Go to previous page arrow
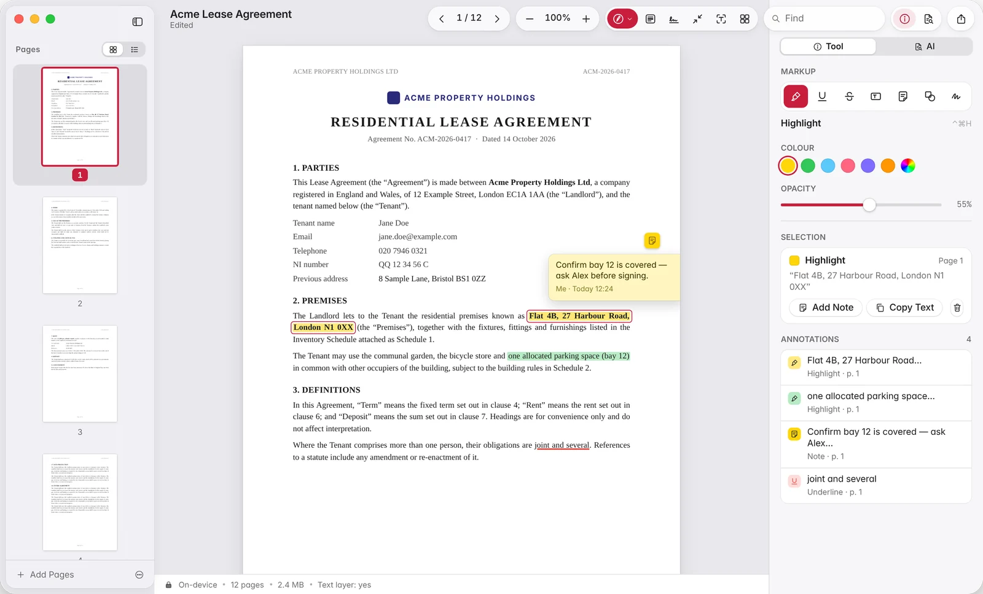The height and width of the screenshot is (594, 983). tap(441, 18)
